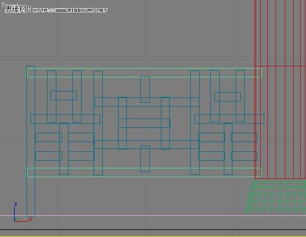The height and width of the screenshot is (237, 306).
Task: Select the short crossbar in the upper-right H shape
Action: [x=227, y=97]
